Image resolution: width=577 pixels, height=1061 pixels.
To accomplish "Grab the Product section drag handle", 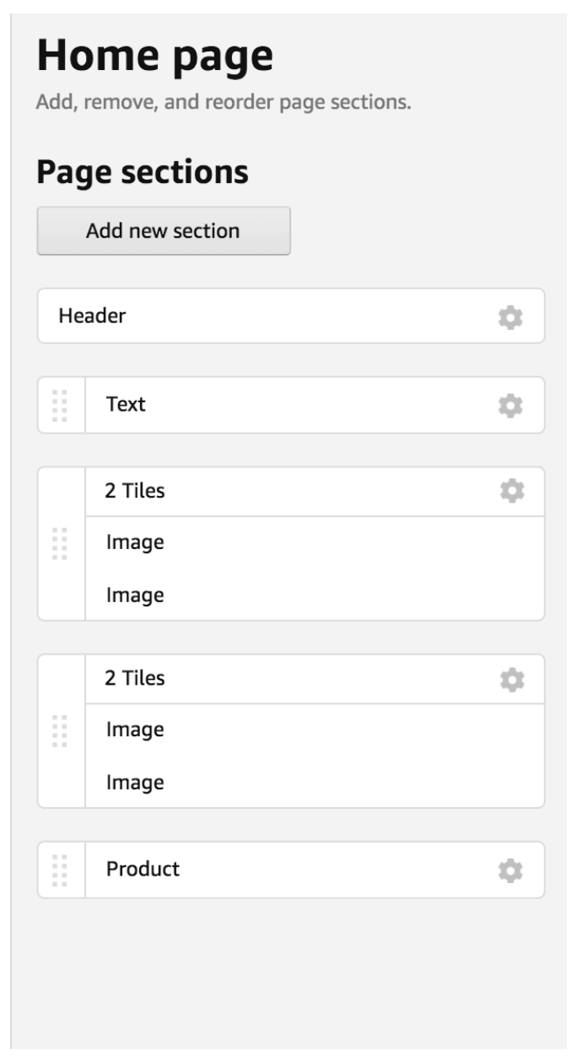I will click(x=60, y=870).
